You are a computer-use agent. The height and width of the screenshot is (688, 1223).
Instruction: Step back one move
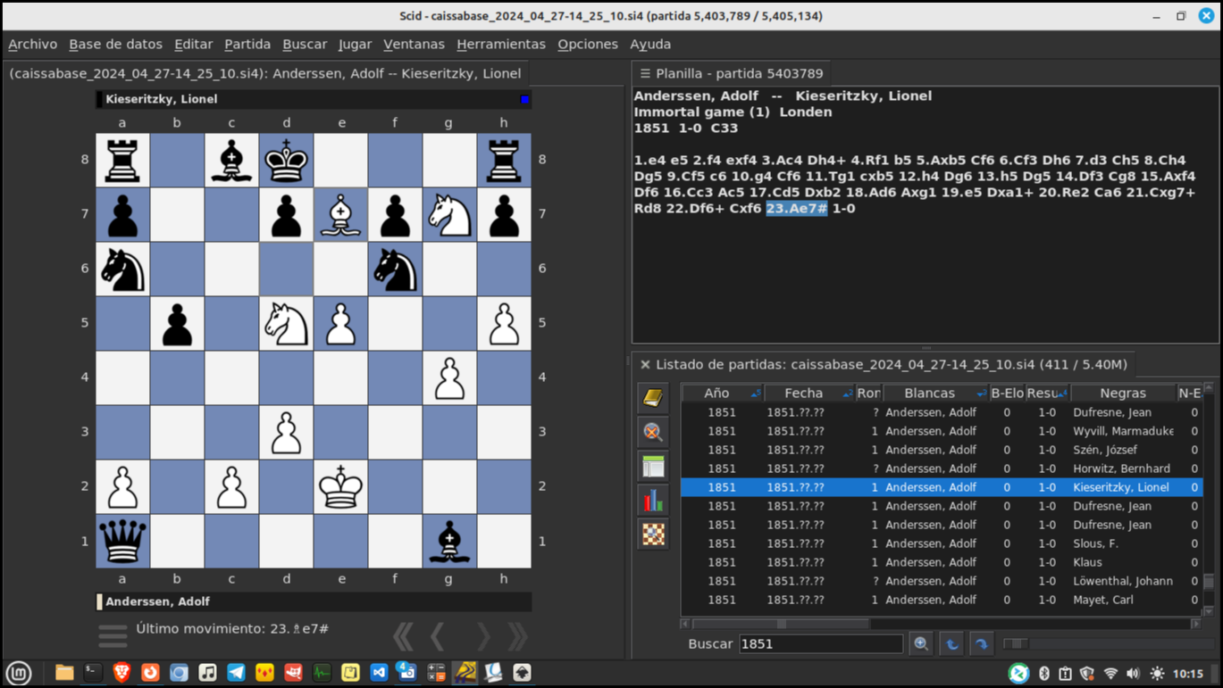coord(439,636)
